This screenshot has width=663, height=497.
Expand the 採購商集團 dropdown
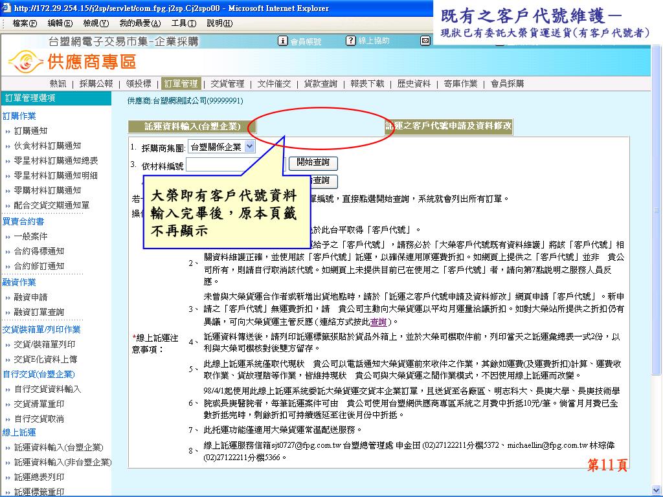point(250,147)
